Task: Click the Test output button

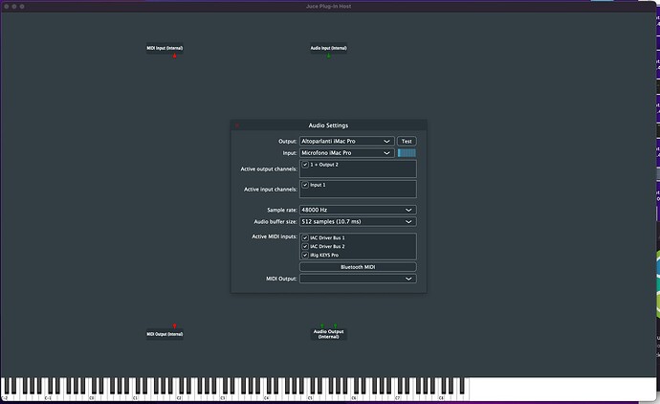Action: pyautogui.click(x=407, y=141)
